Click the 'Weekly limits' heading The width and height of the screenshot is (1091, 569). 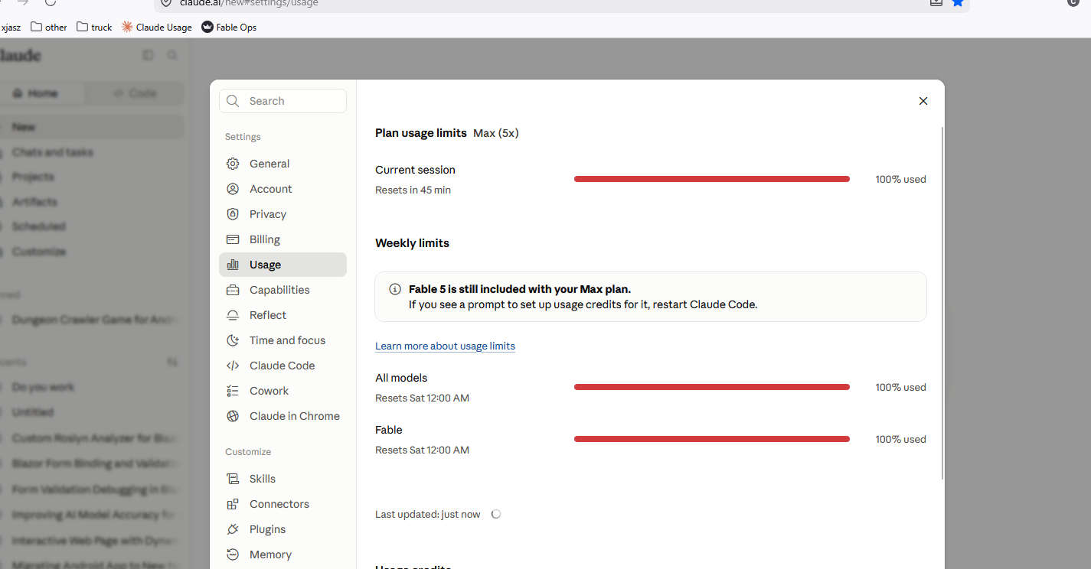[412, 243]
